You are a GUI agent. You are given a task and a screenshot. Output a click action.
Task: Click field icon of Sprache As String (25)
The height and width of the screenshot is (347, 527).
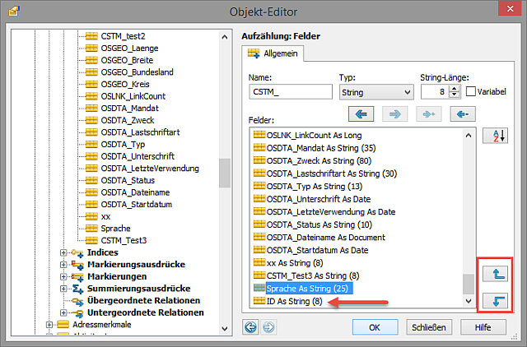tap(259, 288)
